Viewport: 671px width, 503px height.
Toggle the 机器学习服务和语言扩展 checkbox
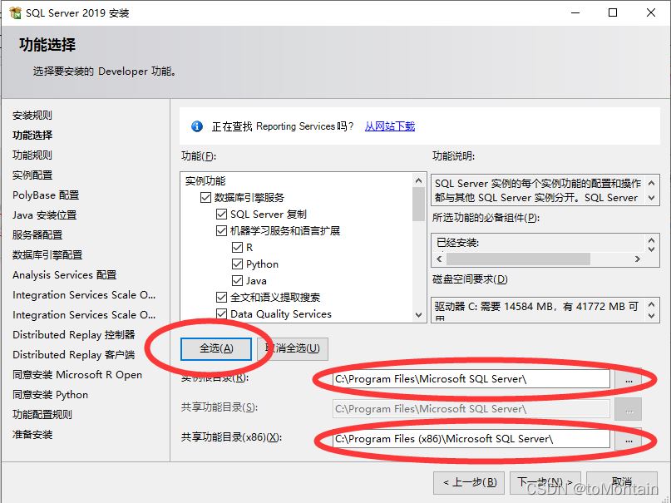pos(222,230)
